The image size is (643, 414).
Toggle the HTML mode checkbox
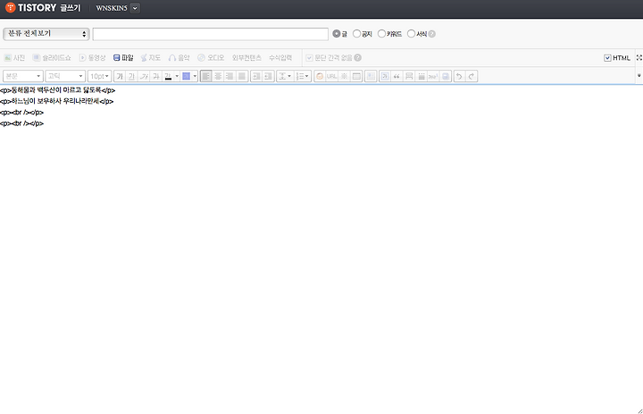tap(608, 58)
